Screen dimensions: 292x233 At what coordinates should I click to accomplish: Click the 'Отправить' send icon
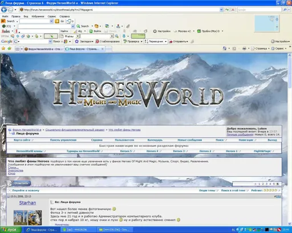click(171, 42)
